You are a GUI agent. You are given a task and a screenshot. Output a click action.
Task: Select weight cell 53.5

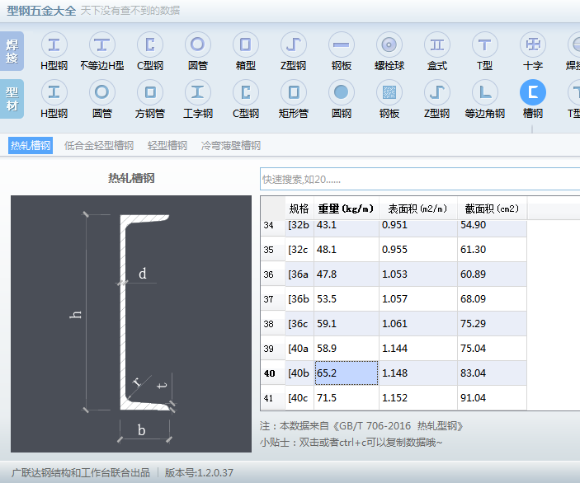point(347,299)
